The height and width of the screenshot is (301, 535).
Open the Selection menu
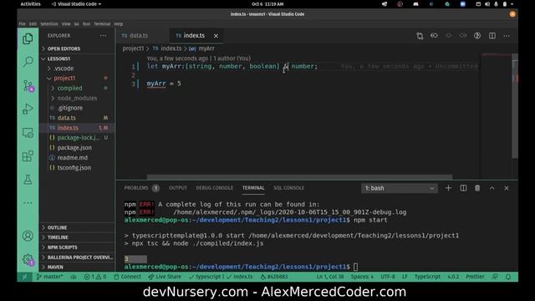click(x=49, y=24)
